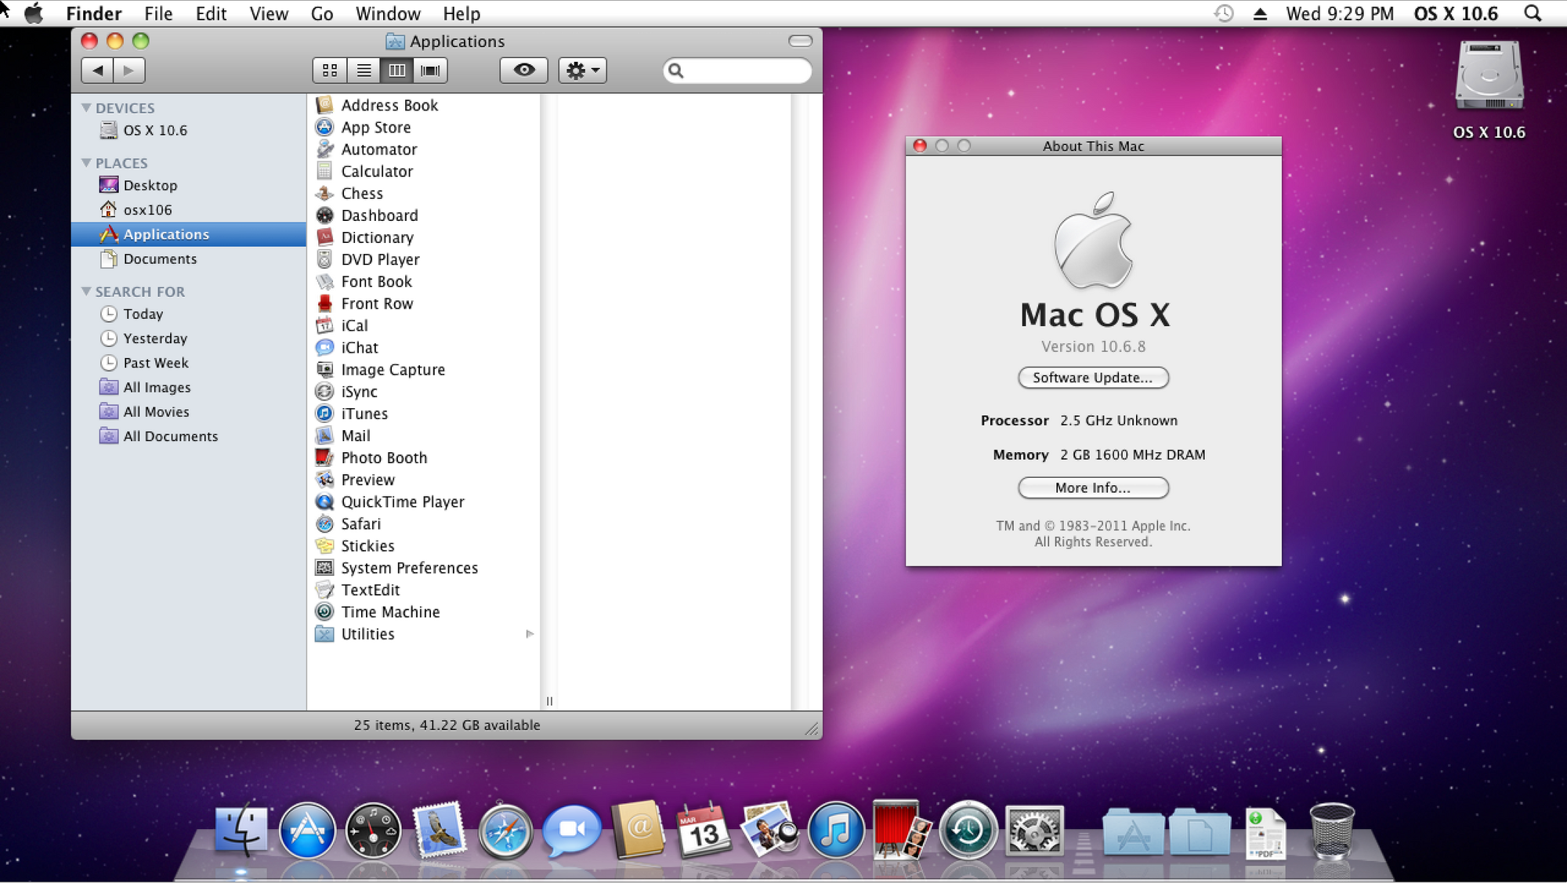Click More Info button in About This Mac
Image resolution: width=1567 pixels, height=883 pixels.
click(x=1094, y=488)
